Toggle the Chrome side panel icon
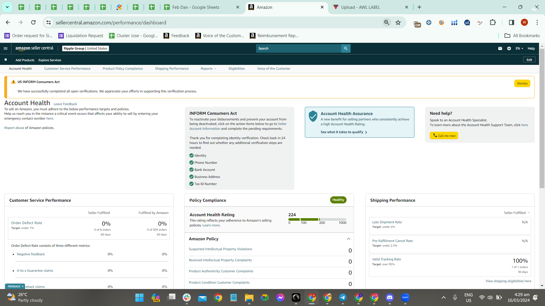545x306 pixels. pos(512,22)
